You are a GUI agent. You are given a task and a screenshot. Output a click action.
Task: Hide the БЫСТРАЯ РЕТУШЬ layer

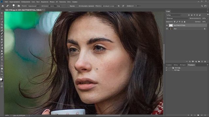[x=167, y=25]
